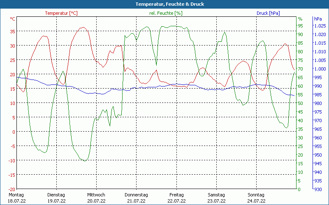Click the date '20.07.22'
Image resolution: width=329 pixels, height=205 pixels.
point(96,201)
